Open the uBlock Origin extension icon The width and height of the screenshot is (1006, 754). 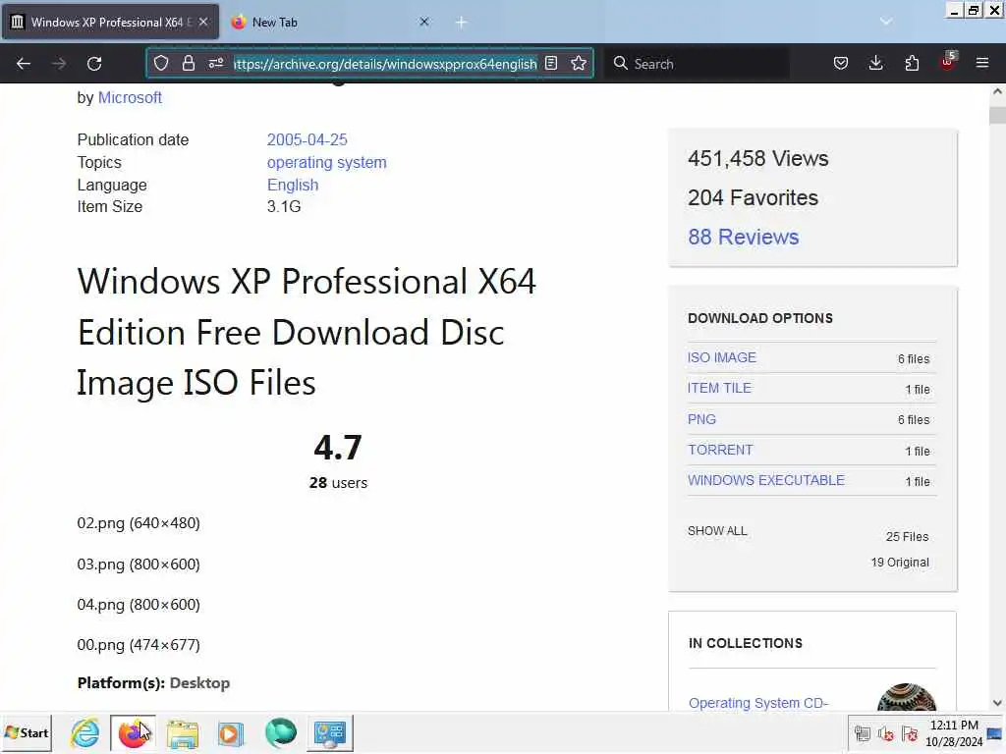point(948,62)
